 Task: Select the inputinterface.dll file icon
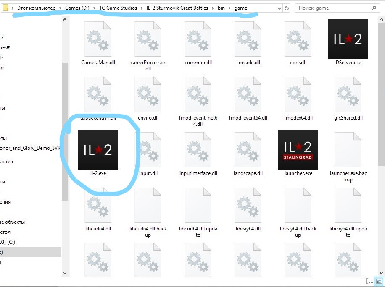point(198,150)
